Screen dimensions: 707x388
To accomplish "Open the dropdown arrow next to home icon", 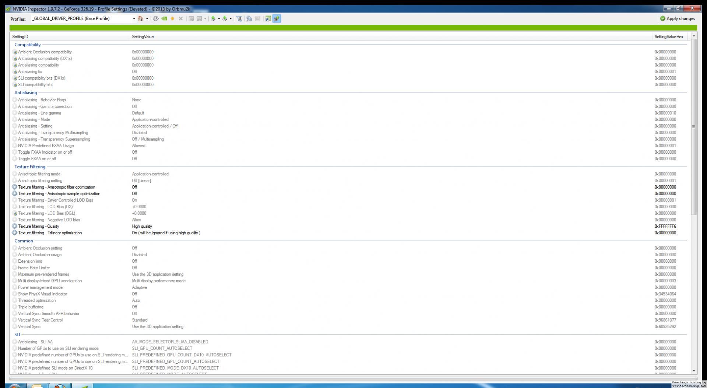I will 147,18.
